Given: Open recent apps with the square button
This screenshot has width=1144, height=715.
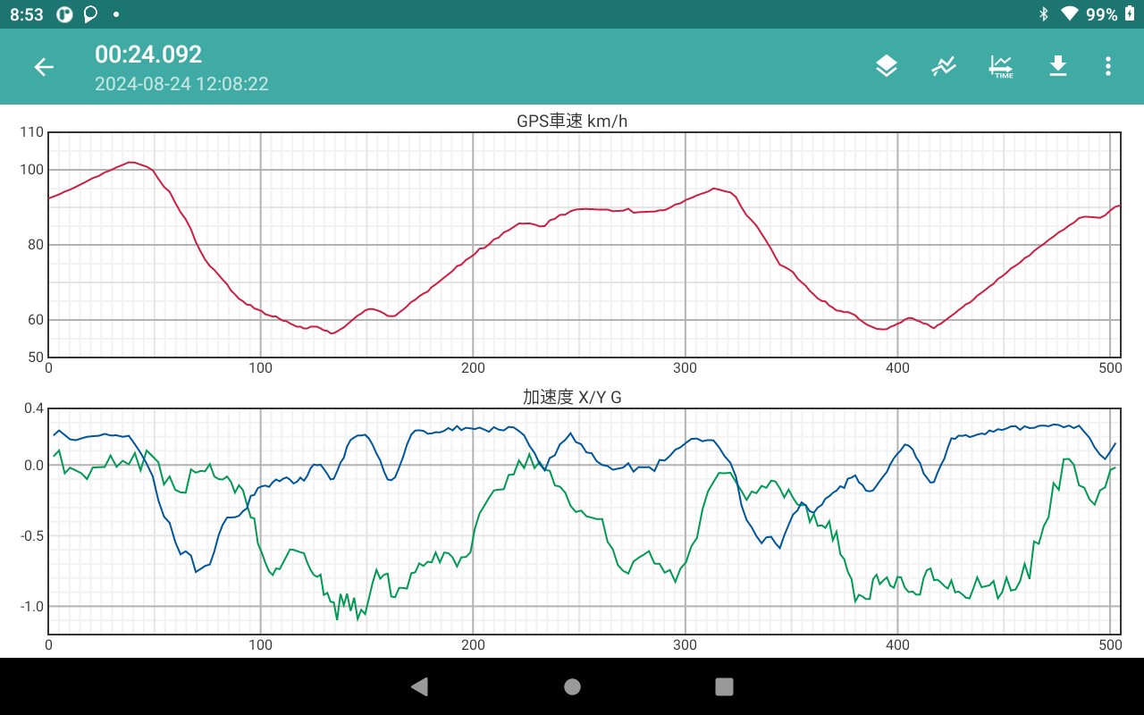Looking at the screenshot, I should [x=724, y=686].
